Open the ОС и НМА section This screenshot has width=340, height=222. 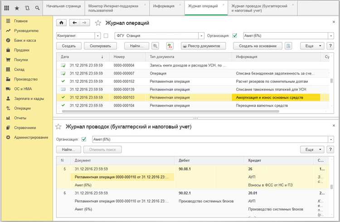[23, 89]
